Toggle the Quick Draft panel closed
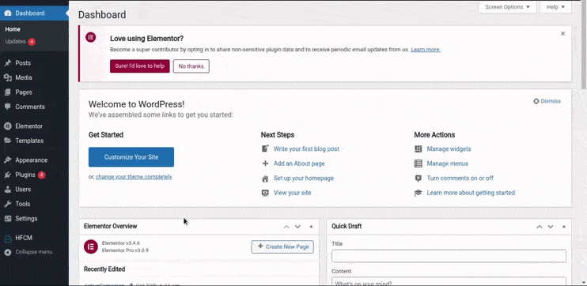The width and height of the screenshot is (587, 286). 564,227
